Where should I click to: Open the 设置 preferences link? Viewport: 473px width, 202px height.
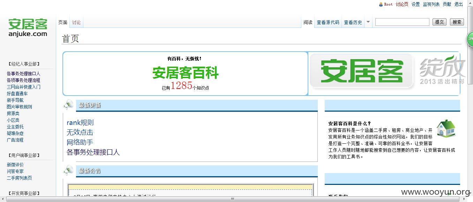point(415,5)
